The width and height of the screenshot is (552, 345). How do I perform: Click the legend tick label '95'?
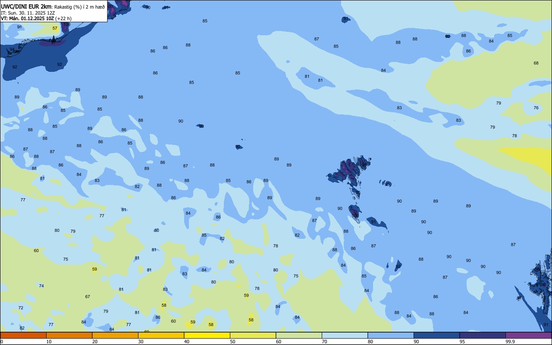click(462, 342)
